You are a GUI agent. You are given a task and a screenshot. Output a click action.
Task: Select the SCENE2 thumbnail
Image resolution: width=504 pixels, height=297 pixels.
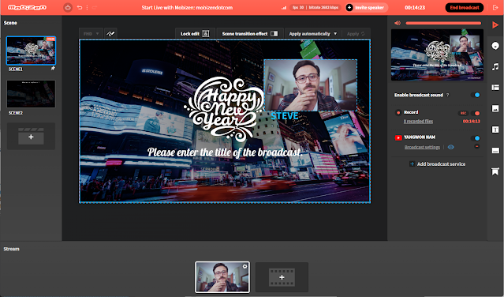tap(31, 94)
